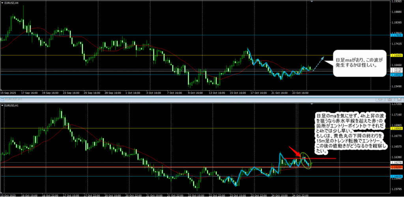404x197 pixels.
Task: Click the 1.17828 blue price label
Action: click(x=397, y=36)
